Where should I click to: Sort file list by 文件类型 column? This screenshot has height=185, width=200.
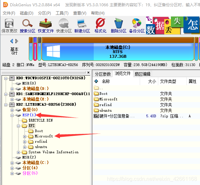point(168,81)
